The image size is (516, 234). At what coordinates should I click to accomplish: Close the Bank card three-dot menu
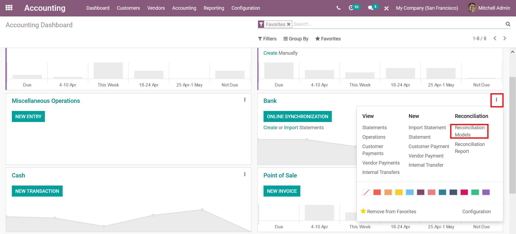[x=496, y=100]
